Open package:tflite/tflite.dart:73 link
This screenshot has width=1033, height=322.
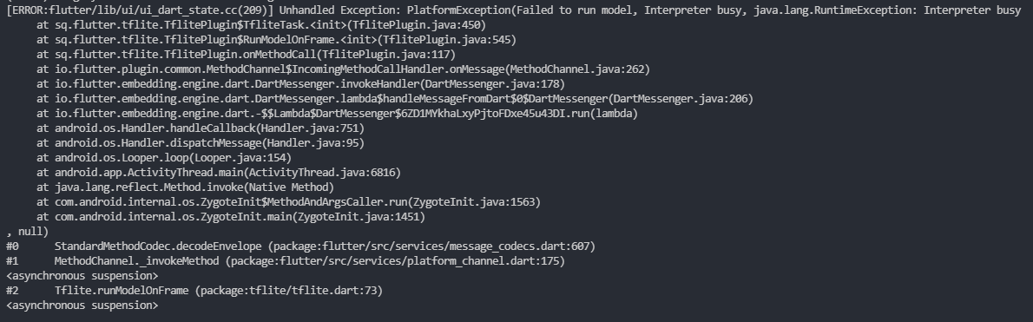288,291
